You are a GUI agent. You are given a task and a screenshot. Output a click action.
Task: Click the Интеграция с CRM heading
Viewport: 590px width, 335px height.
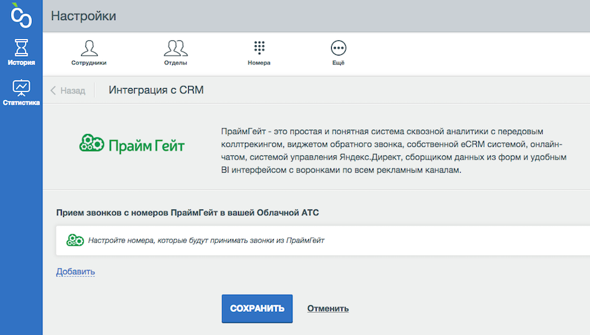[156, 90]
